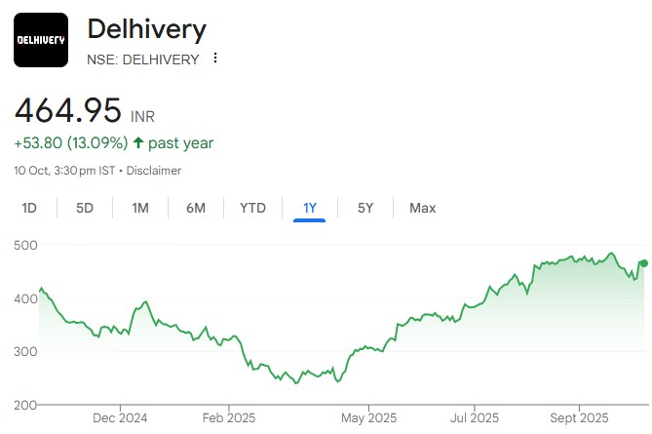Show the 5Y price history tab
The width and height of the screenshot is (652, 434).
[365, 208]
